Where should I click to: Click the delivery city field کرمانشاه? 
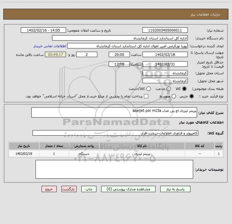(x=165, y=81)
